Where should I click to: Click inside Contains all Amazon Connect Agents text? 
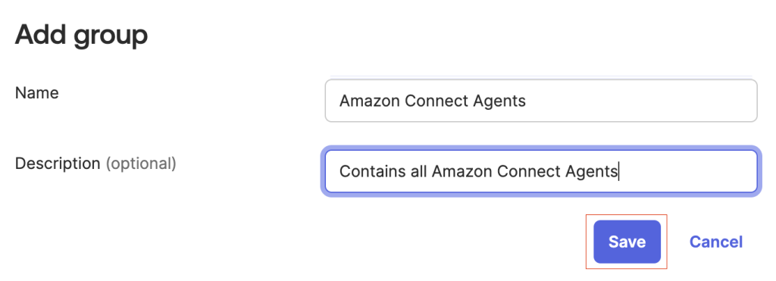[x=478, y=172]
